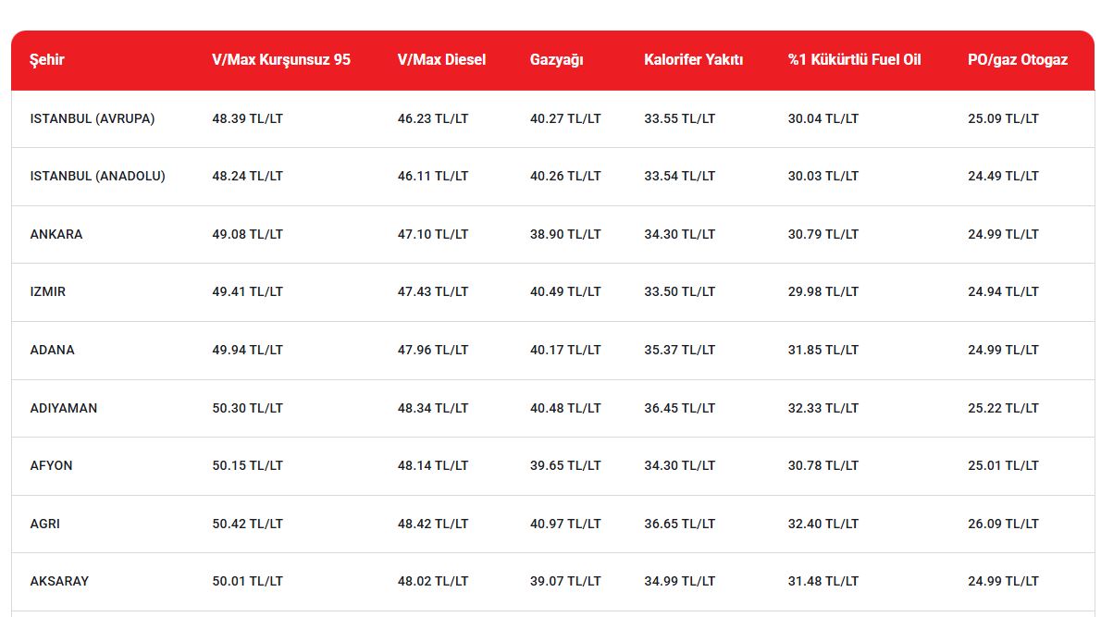
Task: Click the 32.40 TL/LT Agri Fuel Oil price
Action: pyautogui.click(x=823, y=524)
